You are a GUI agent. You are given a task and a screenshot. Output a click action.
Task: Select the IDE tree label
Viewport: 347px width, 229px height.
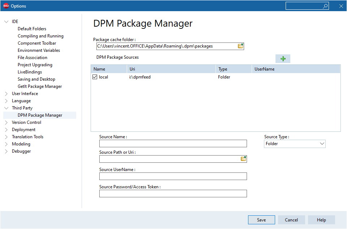point(15,22)
